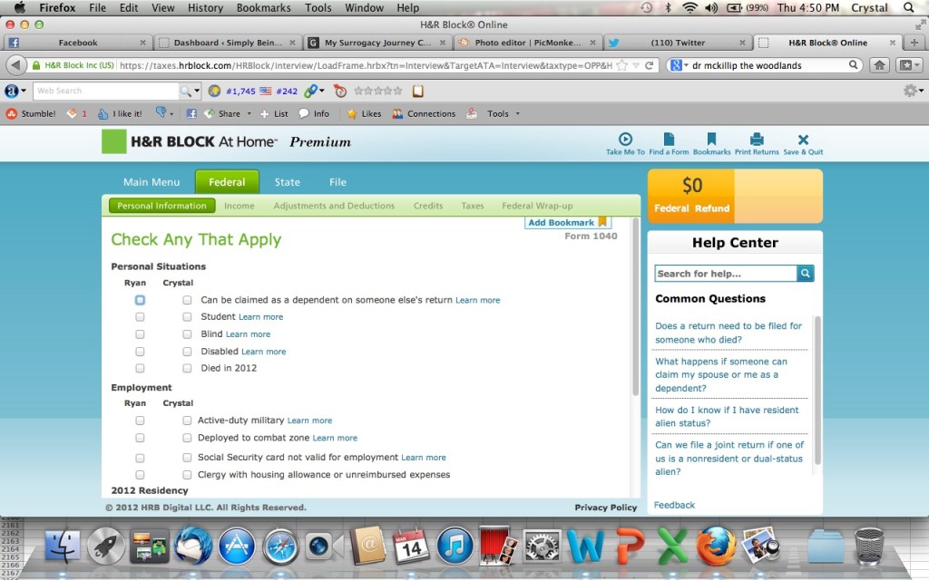Click the StumbleUpon Stumble! button
The image size is (929, 580).
tap(32, 113)
